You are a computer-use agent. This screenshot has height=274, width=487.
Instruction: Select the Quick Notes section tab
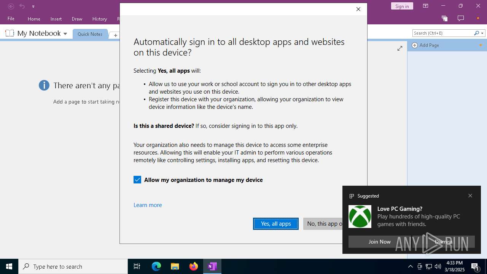click(90, 34)
